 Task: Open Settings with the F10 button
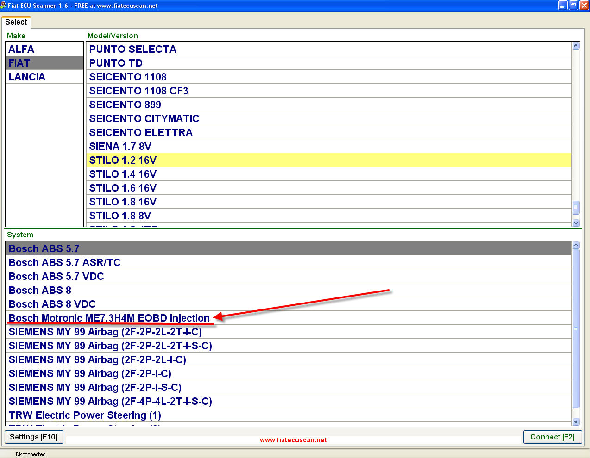pyautogui.click(x=34, y=437)
